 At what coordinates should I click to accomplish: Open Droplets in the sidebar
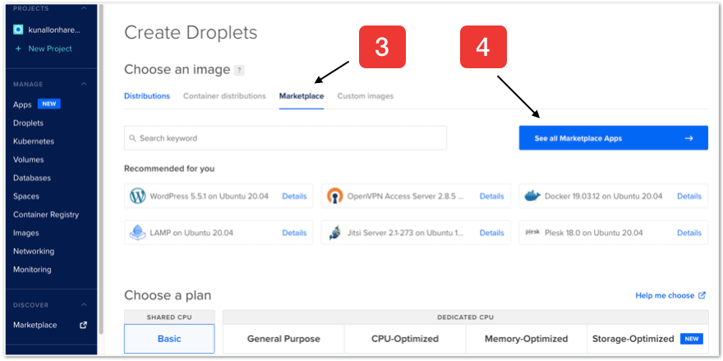tap(28, 123)
